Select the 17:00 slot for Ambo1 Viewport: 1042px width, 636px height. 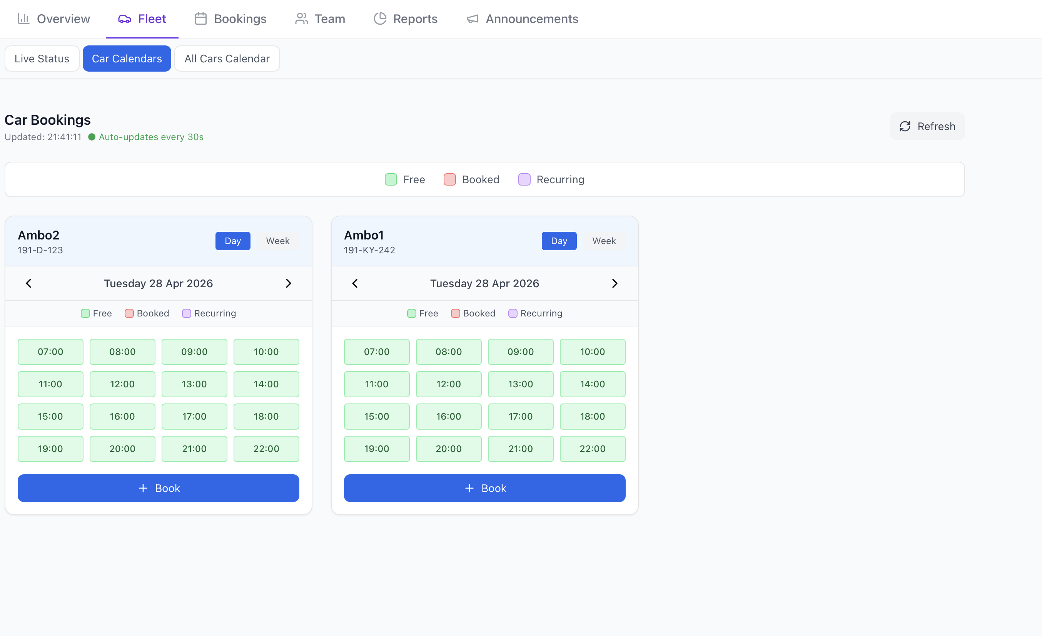coord(521,417)
